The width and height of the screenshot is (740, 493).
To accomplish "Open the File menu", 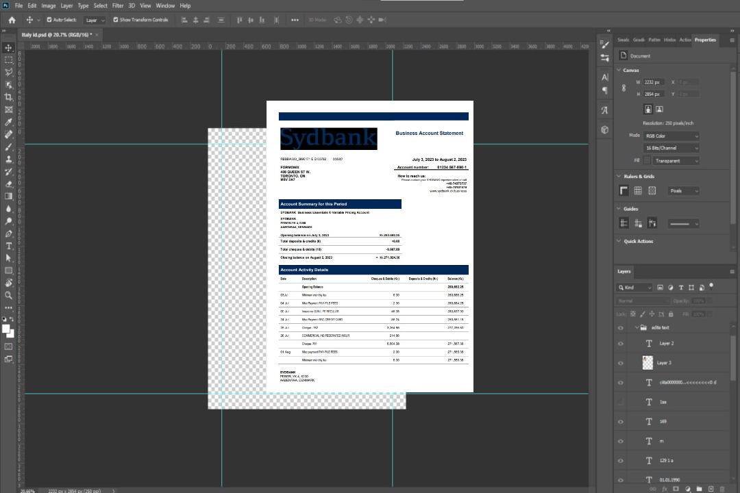I will pos(18,5).
